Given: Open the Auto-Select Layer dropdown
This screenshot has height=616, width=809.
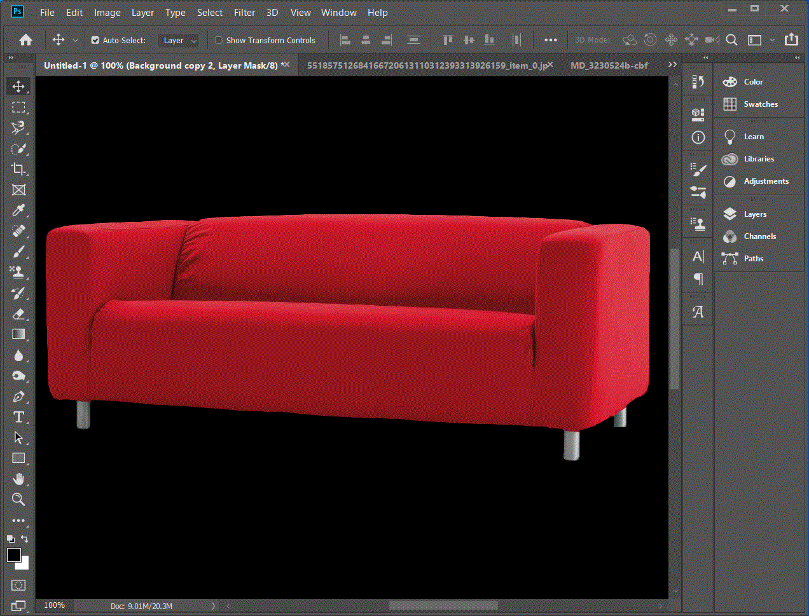Looking at the screenshot, I should pyautogui.click(x=179, y=40).
